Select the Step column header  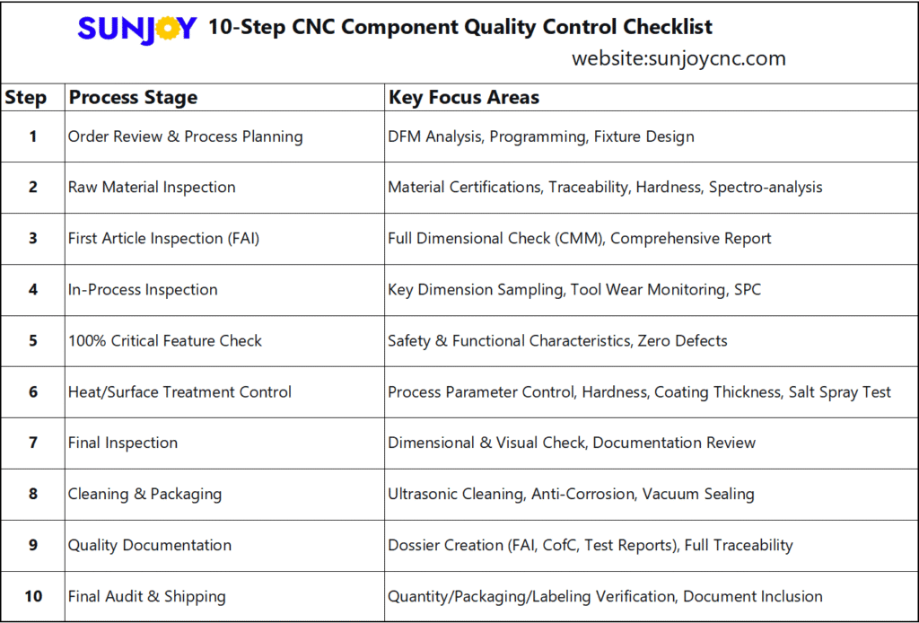pos(26,98)
